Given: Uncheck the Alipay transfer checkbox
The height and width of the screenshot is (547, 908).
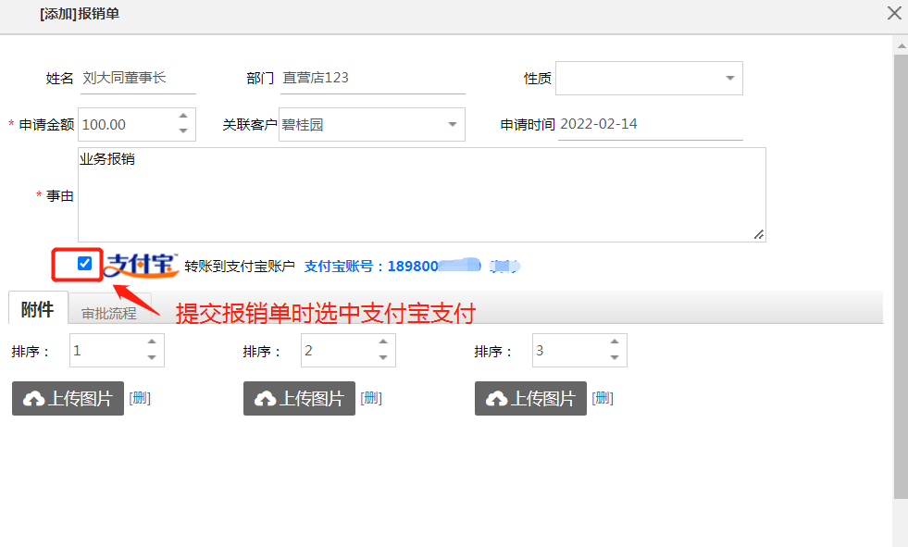Looking at the screenshot, I should 84,264.
